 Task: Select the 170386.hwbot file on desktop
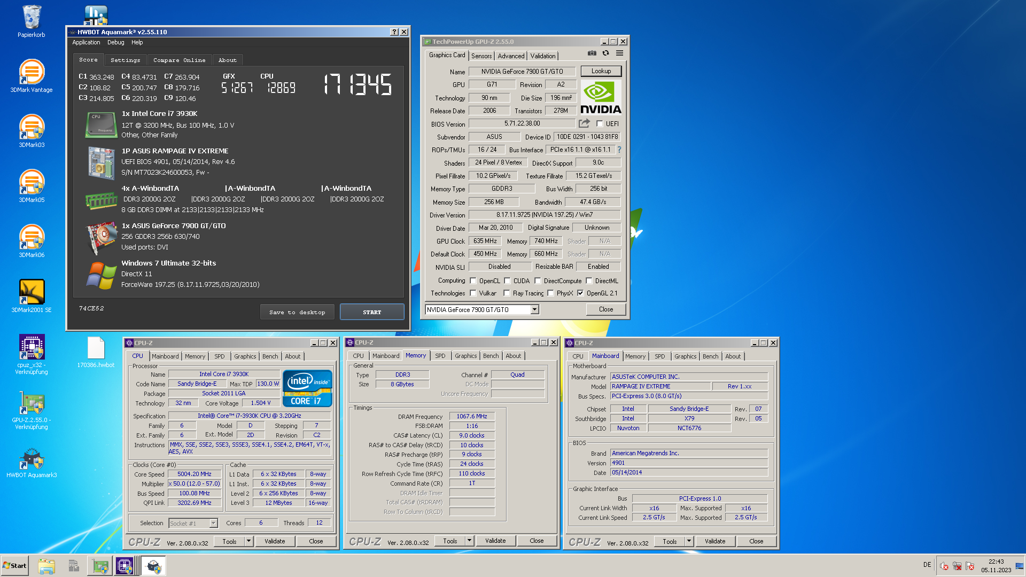(96, 352)
